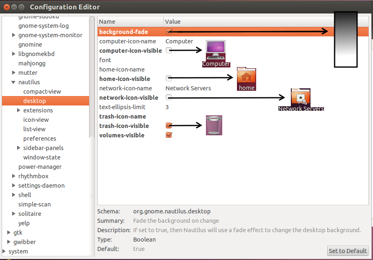
Task: Click the black-to-white gradient rectangle
Action: pyautogui.click(x=346, y=39)
